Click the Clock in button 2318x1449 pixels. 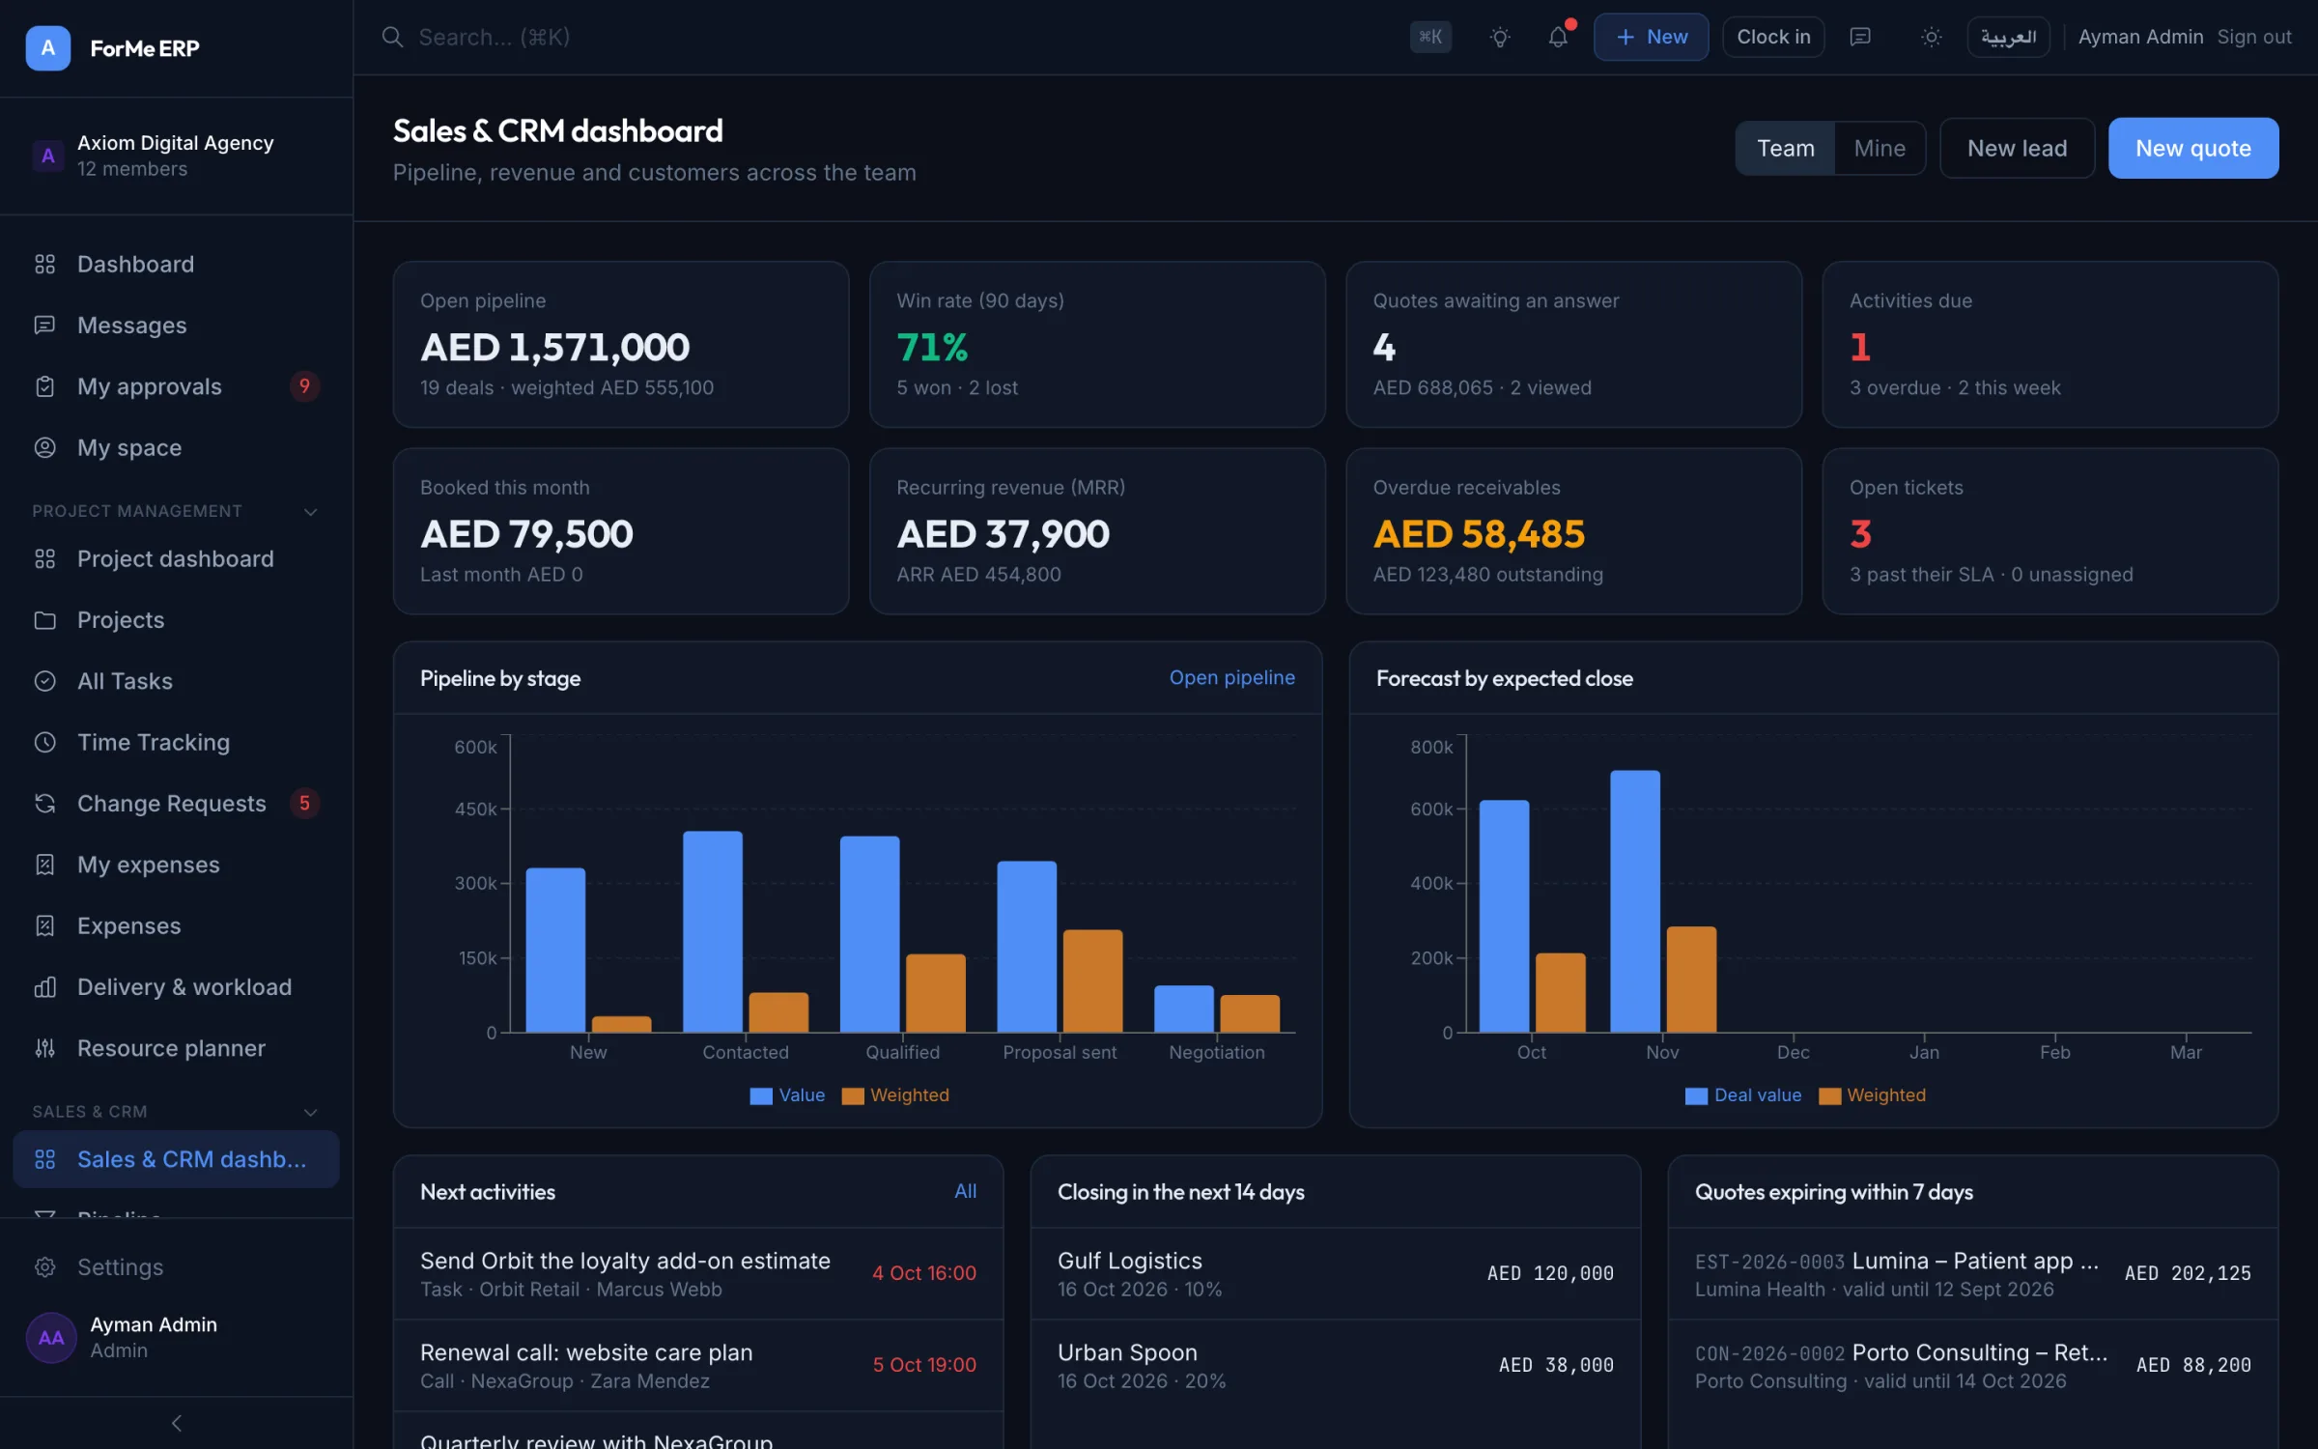[x=1773, y=37]
